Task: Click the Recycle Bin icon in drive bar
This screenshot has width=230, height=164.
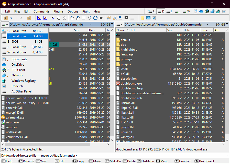Action: (x=224, y=11)
